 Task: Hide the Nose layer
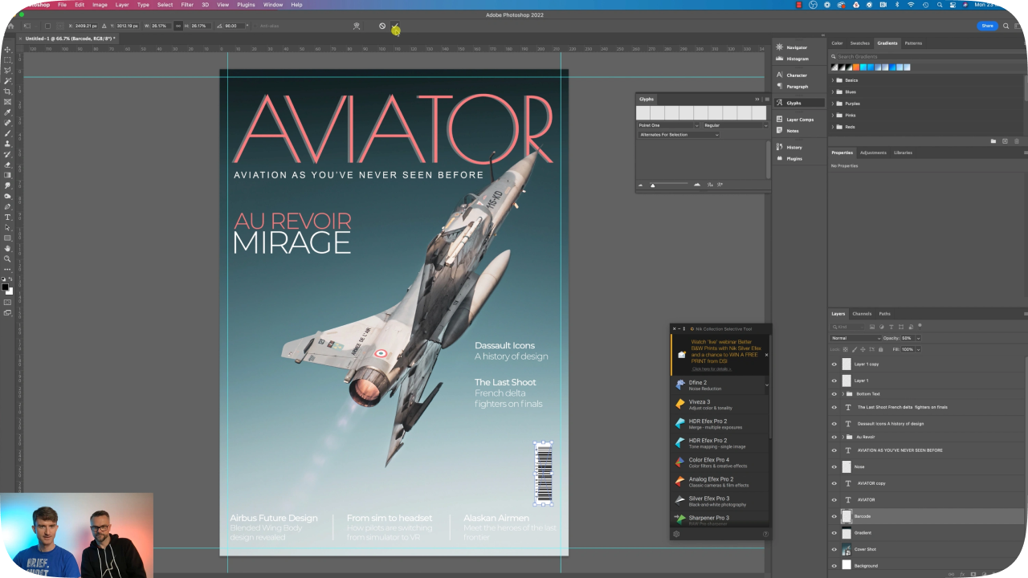(834, 466)
